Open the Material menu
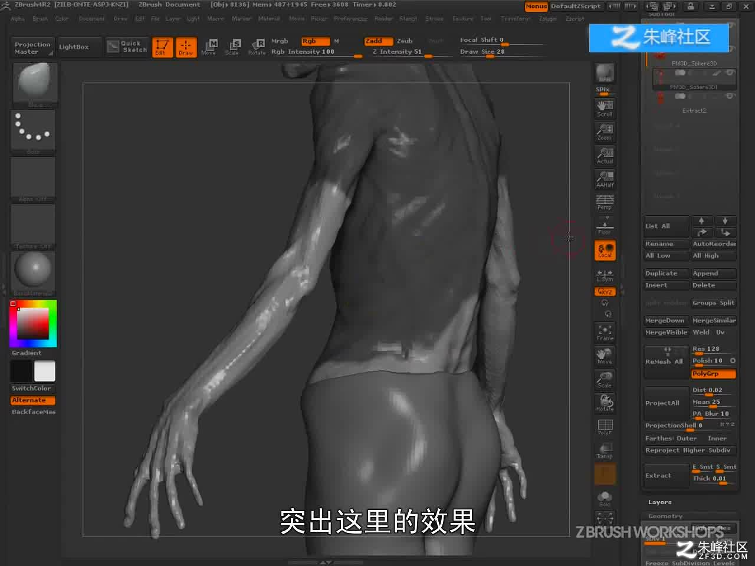This screenshot has height=566, width=755. [x=269, y=19]
